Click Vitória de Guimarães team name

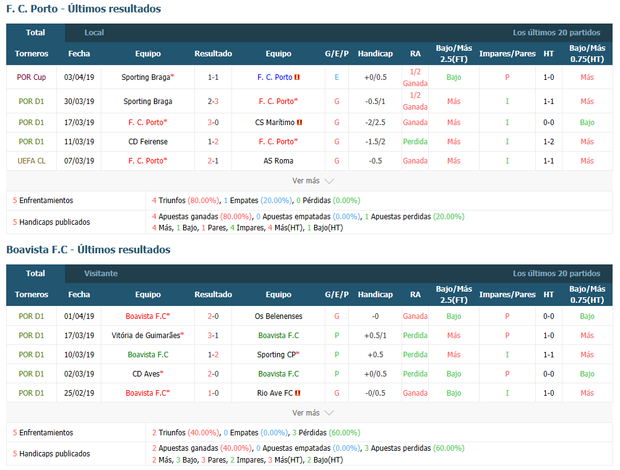pyautogui.click(x=147, y=336)
